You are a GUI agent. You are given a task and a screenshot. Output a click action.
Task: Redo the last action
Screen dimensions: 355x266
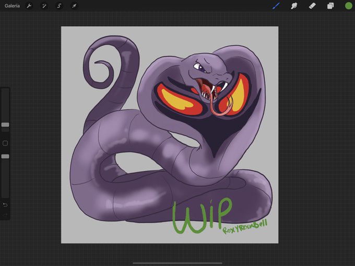pyautogui.click(x=5, y=215)
